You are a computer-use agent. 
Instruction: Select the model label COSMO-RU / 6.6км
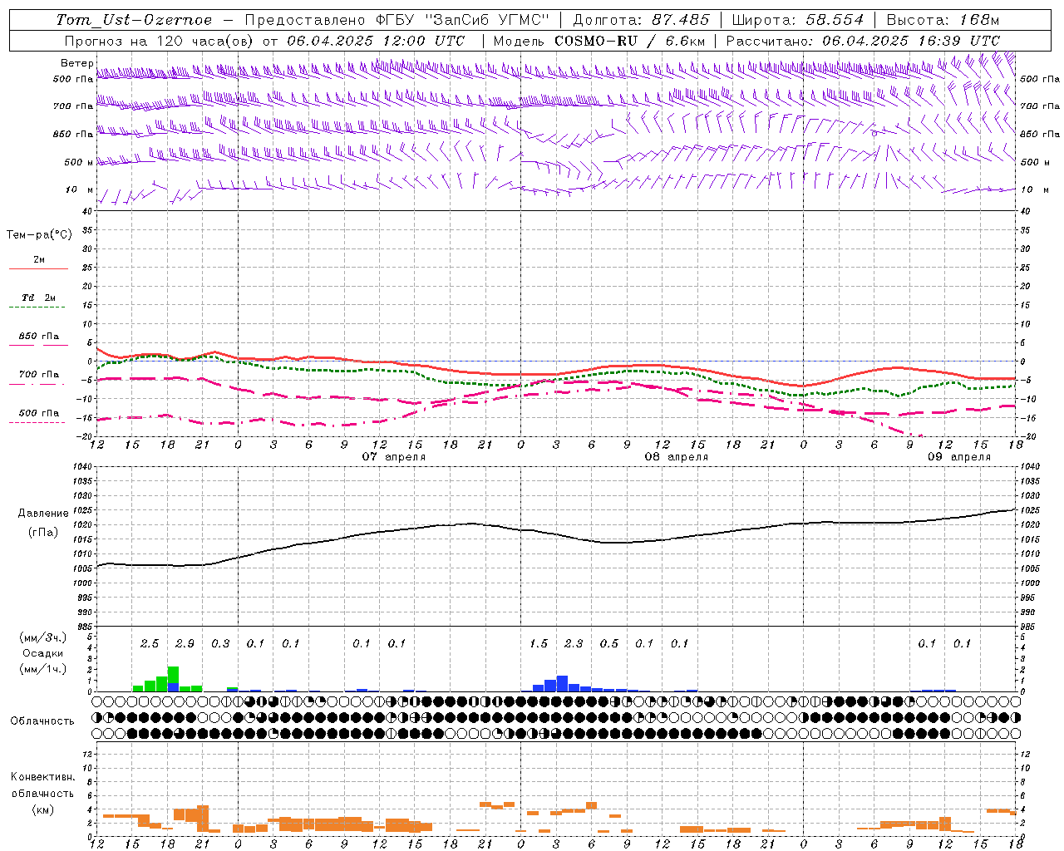[x=630, y=41]
